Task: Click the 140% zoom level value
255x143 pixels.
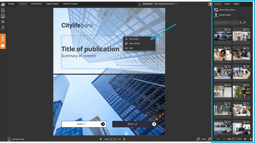Action: click(204, 139)
